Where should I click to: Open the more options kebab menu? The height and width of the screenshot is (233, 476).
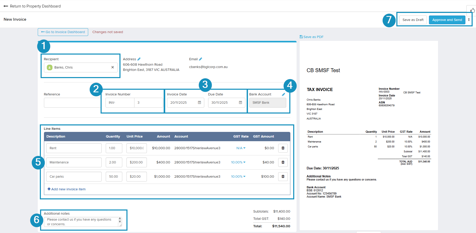(469, 20)
